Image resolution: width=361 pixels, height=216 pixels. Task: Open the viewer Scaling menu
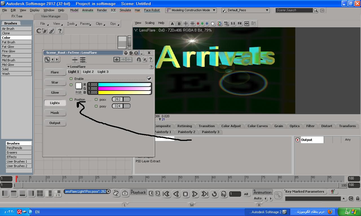149,23
